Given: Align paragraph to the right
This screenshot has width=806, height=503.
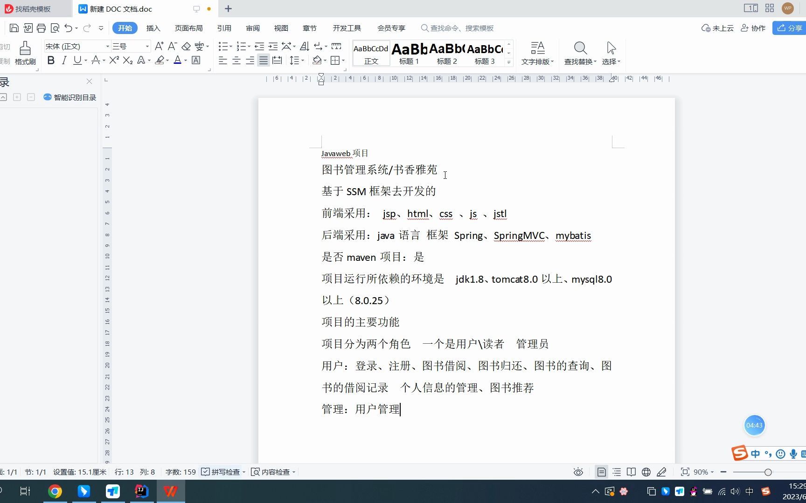Looking at the screenshot, I should tap(250, 60).
